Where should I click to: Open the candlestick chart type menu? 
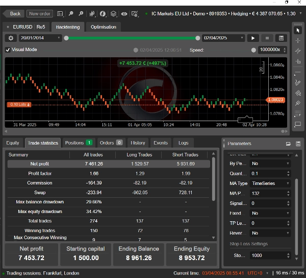point(92,14)
